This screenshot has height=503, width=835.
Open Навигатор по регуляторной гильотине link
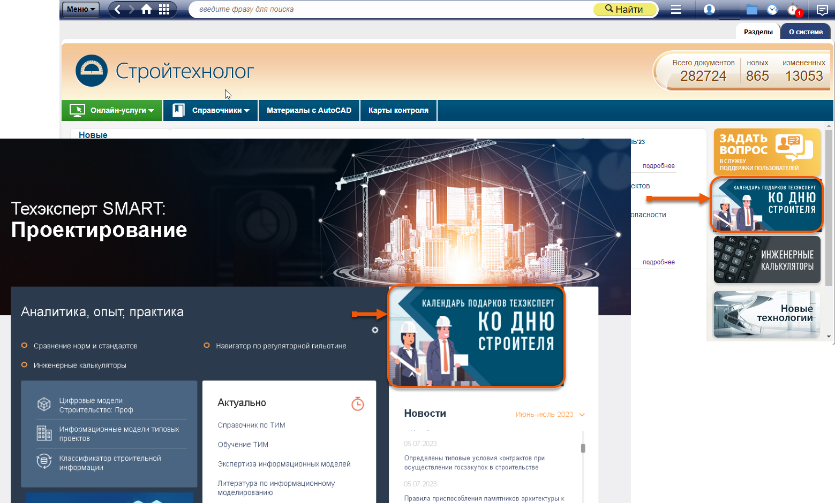click(281, 346)
